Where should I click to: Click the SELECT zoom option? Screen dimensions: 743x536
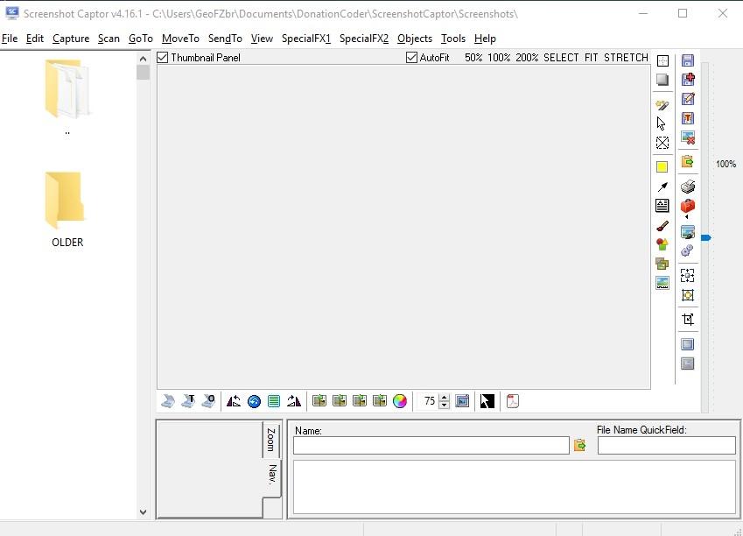(561, 58)
